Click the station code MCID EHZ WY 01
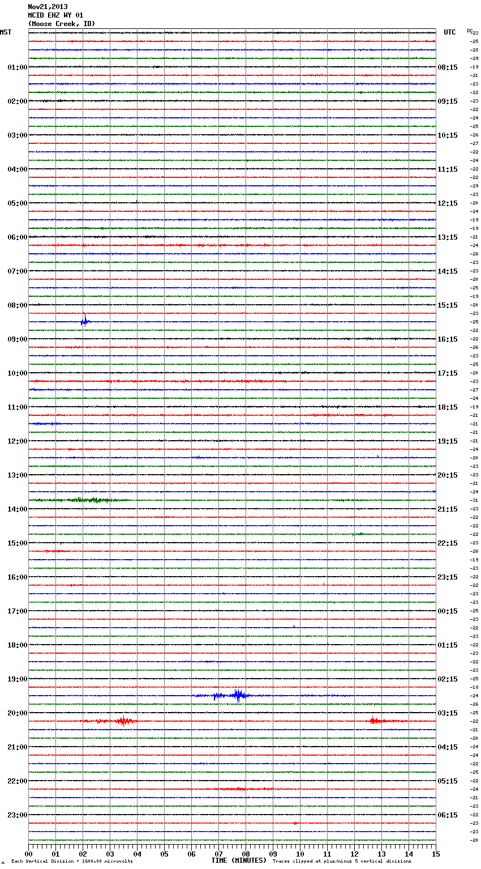 [x=55, y=15]
